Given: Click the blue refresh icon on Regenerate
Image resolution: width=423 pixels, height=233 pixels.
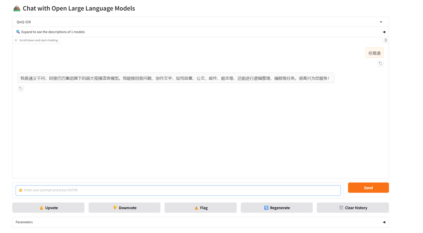Looking at the screenshot, I should (x=266, y=208).
